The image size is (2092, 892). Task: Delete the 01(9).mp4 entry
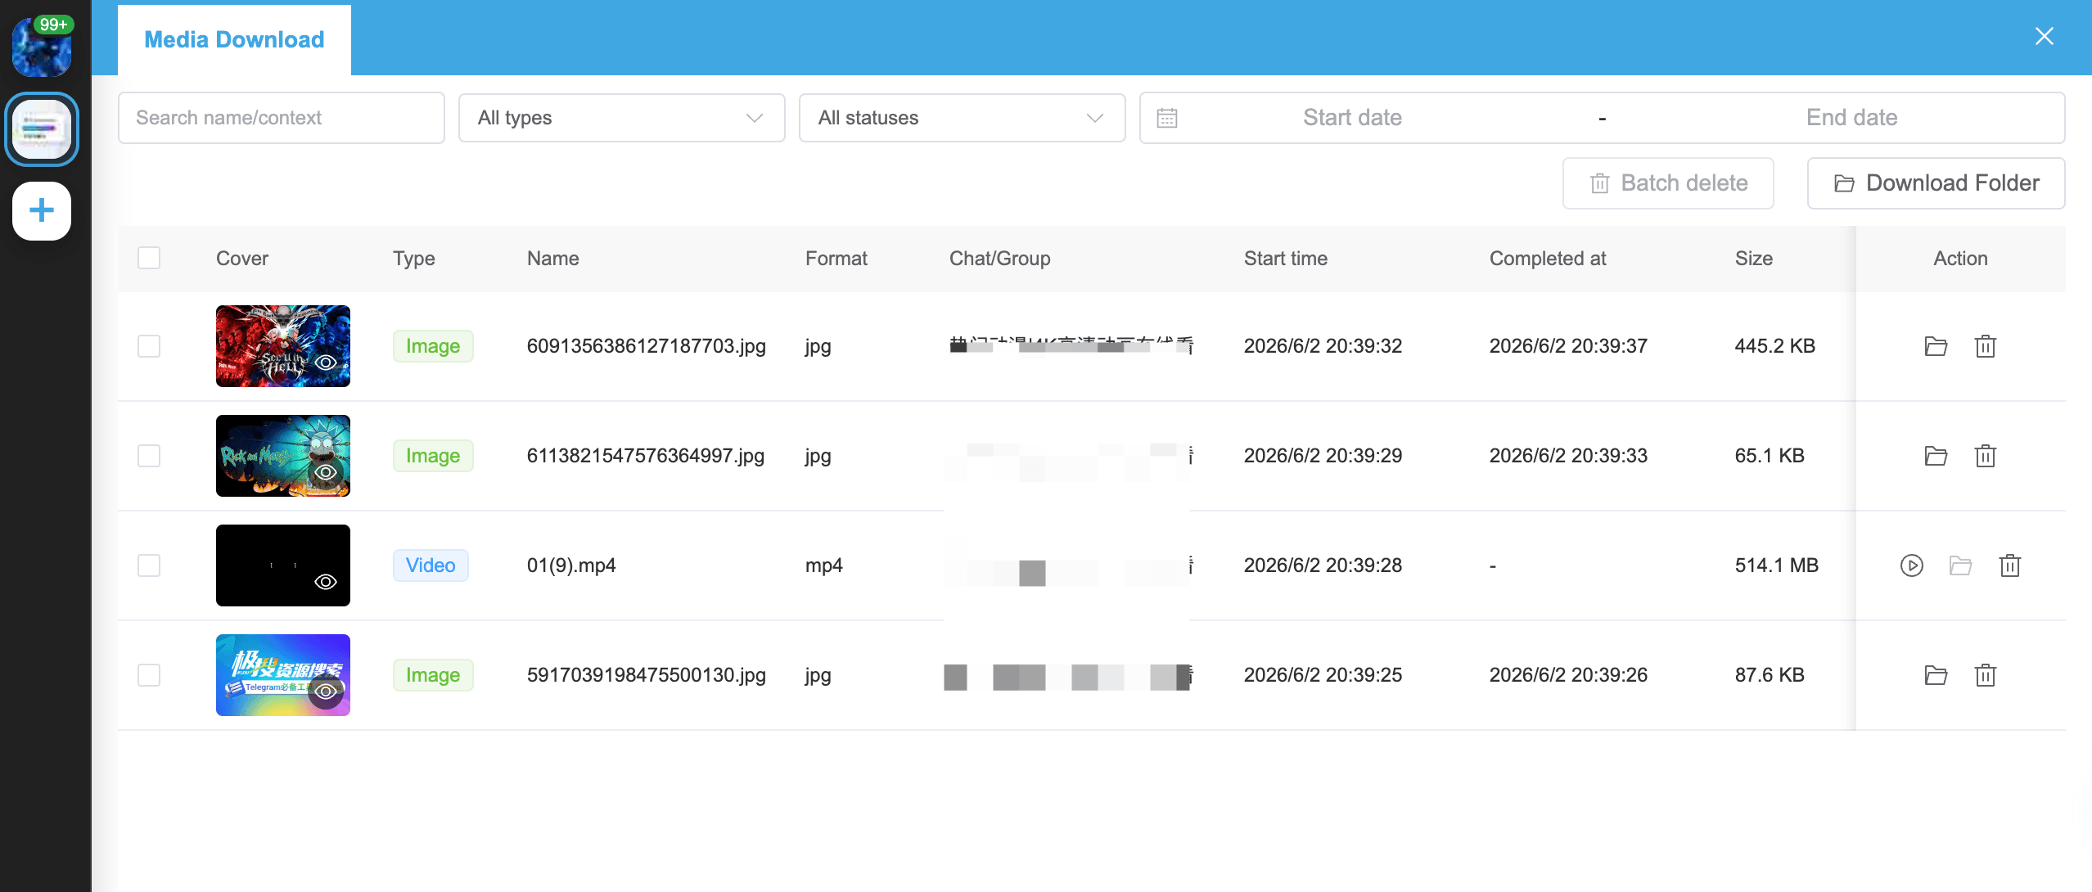pos(2010,565)
